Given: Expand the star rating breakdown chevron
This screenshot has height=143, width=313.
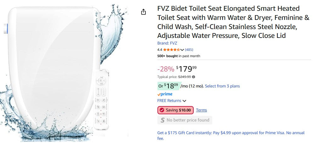Looking at the screenshot, I should [x=182, y=50].
